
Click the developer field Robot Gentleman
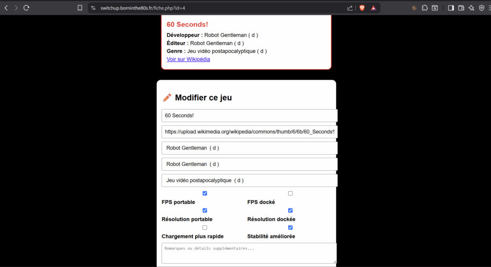click(x=249, y=148)
